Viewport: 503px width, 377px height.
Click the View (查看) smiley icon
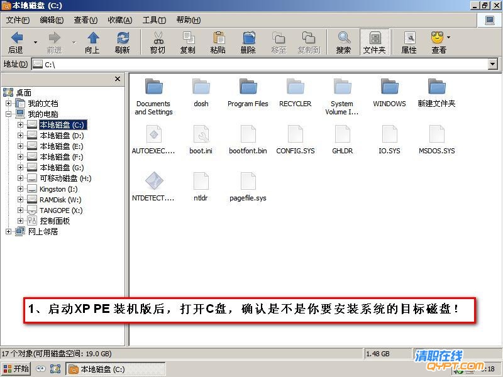(x=437, y=38)
